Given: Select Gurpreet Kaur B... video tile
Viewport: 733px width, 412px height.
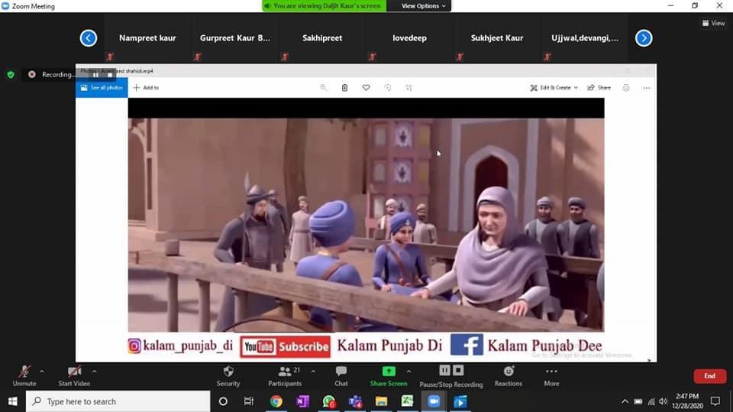Looking at the screenshot, I should (x=235, y=38).
